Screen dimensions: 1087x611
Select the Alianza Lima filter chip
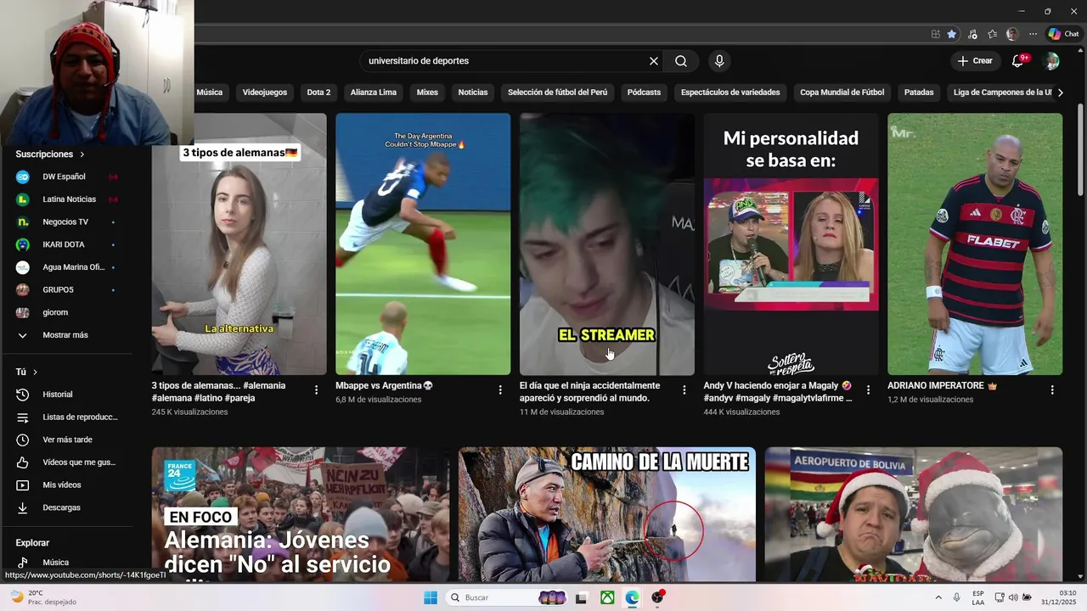tap(374, 92)
